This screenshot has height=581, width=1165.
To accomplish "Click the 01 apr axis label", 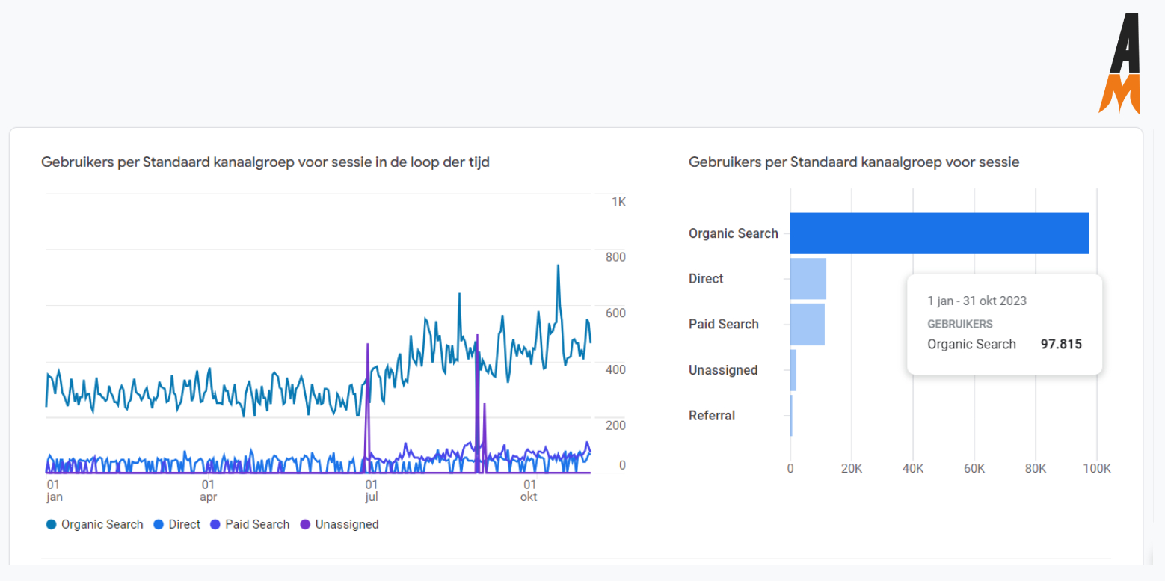I will (208, 491).
